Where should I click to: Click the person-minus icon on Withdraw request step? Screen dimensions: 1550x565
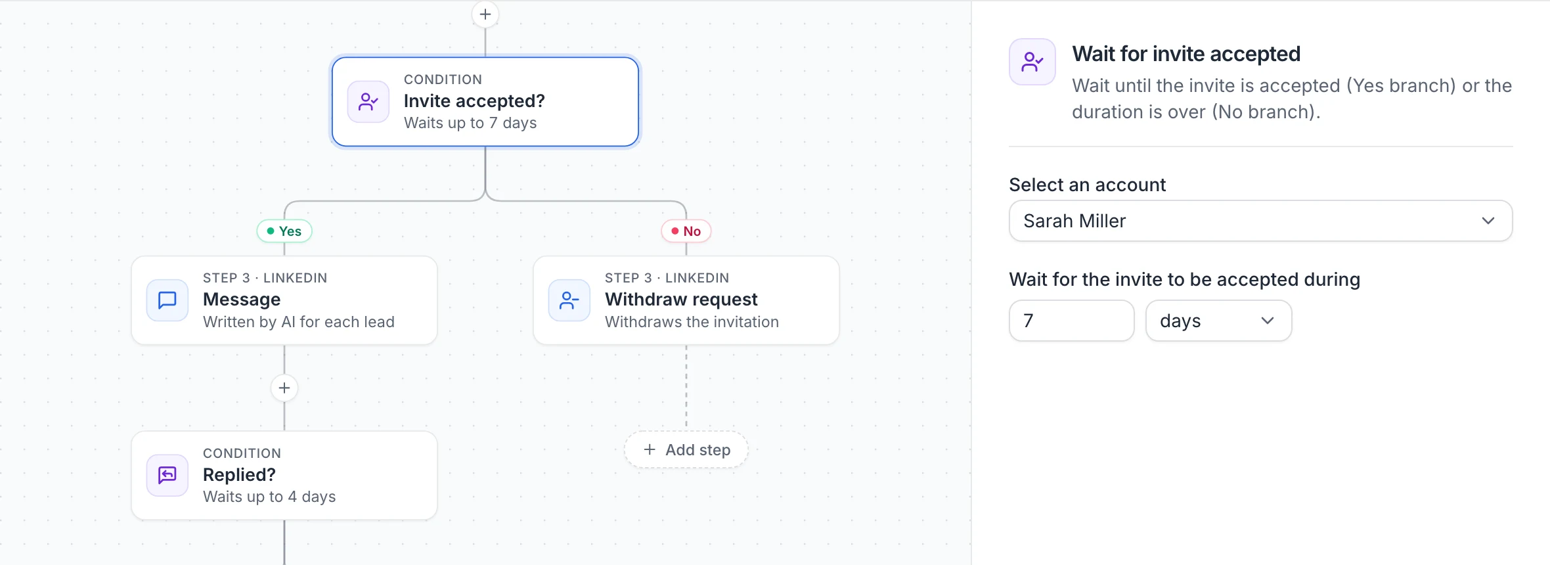click(569, 300)
